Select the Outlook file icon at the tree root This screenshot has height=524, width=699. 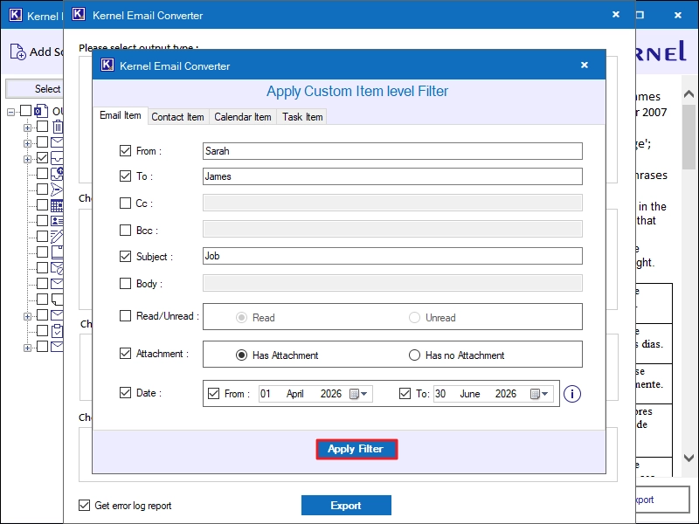[41, 111]
